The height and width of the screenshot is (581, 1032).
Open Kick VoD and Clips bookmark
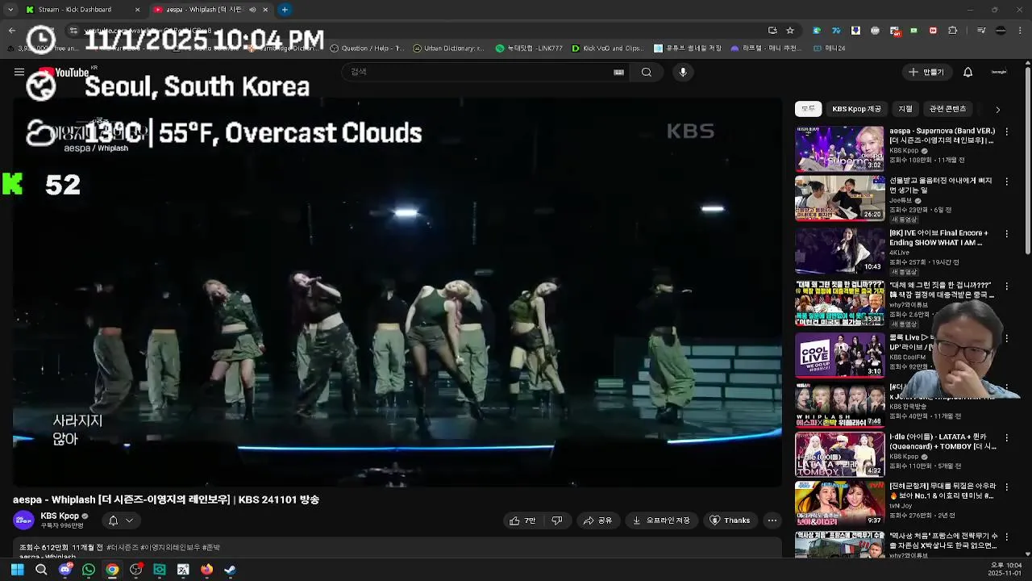[607, 48]
